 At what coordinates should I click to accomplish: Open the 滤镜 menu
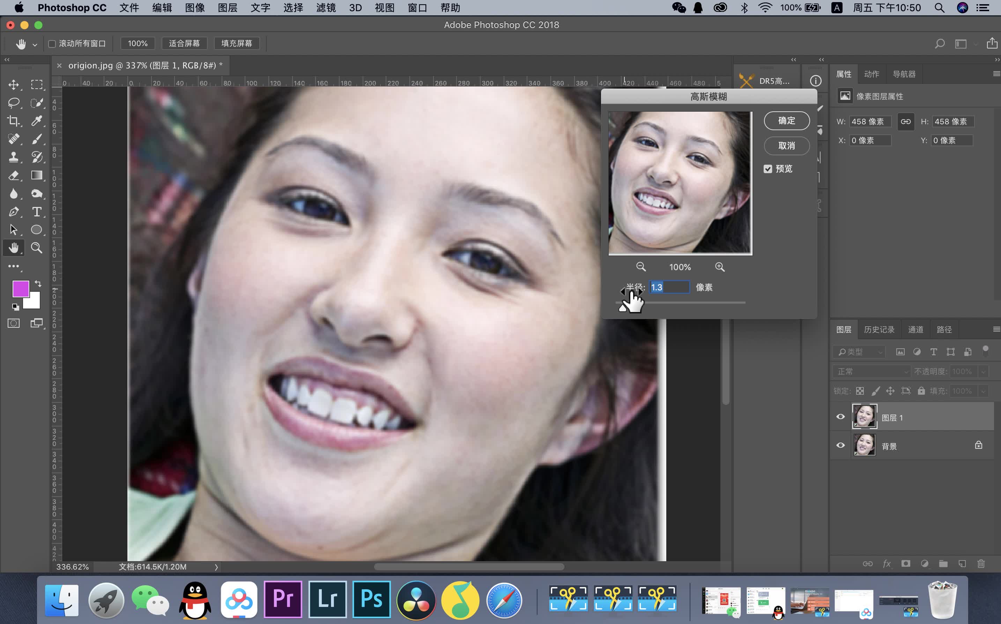326,8
